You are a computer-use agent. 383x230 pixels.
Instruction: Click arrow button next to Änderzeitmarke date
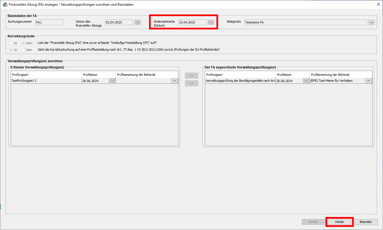tap(211, 22)
